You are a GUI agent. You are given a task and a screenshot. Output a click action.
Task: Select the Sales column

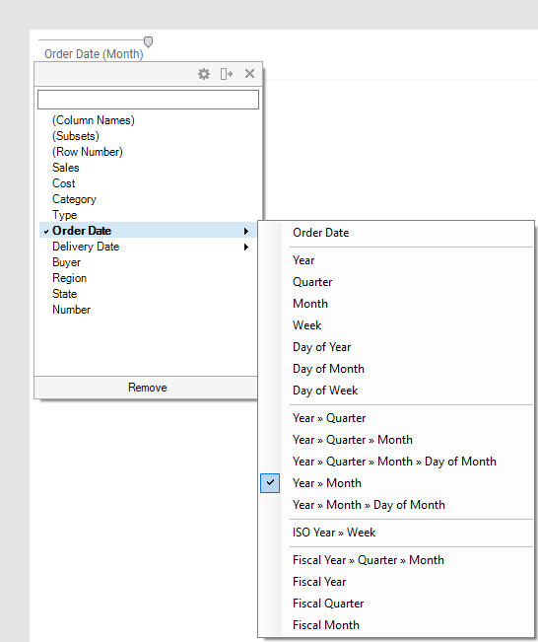66,168
